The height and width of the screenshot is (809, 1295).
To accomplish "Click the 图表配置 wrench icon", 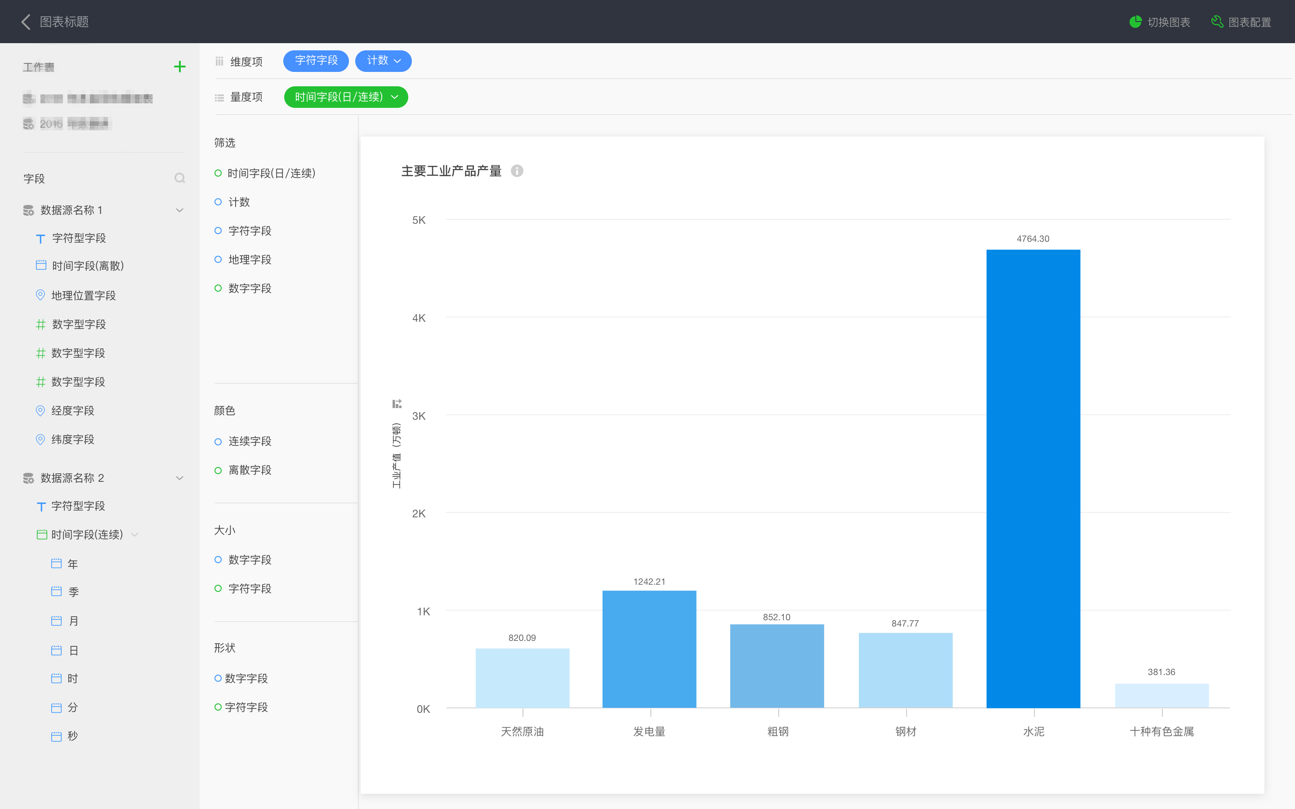I will pos(1217,22).
